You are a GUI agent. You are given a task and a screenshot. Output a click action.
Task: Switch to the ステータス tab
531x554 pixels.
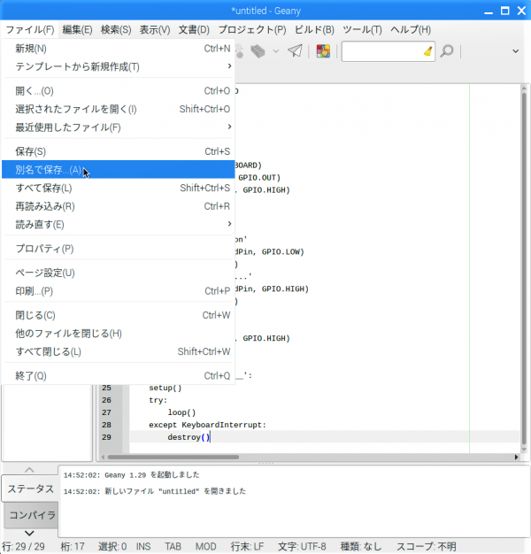[29, 489]
